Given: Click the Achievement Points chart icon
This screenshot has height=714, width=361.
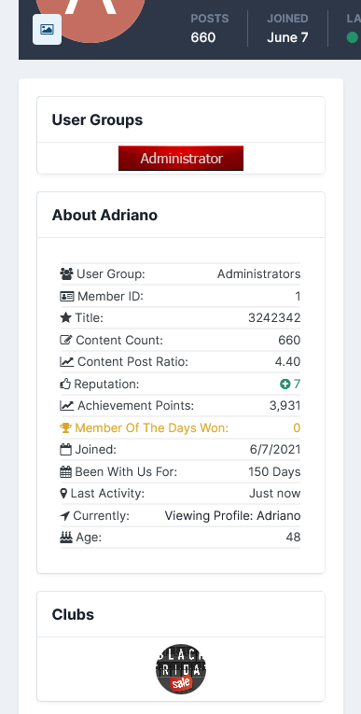Looking at the screenshot, I should coord(67,406).
